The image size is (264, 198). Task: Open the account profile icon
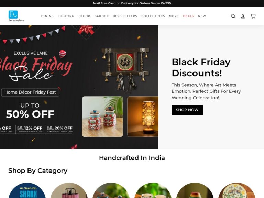(x=243, y=16)
